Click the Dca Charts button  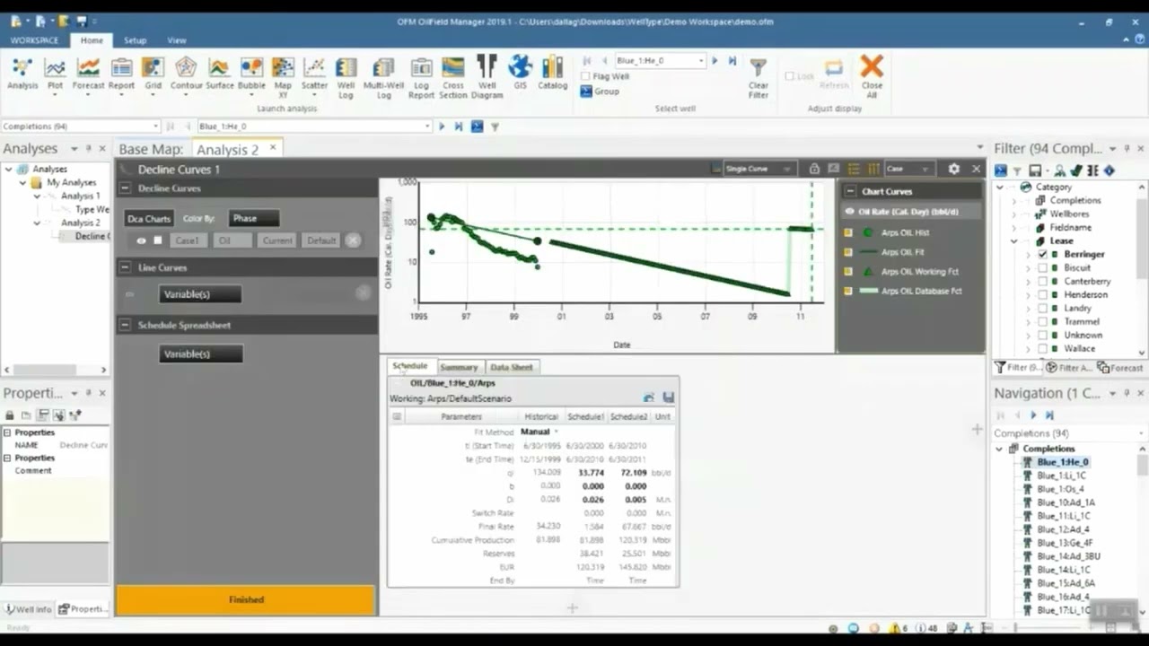tap(148, 218)
